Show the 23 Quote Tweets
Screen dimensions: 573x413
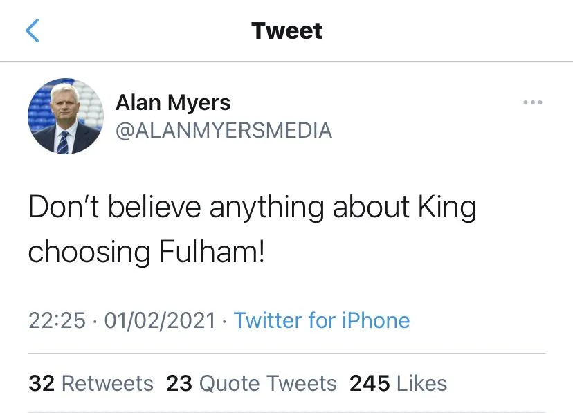(x=251, y=383)
